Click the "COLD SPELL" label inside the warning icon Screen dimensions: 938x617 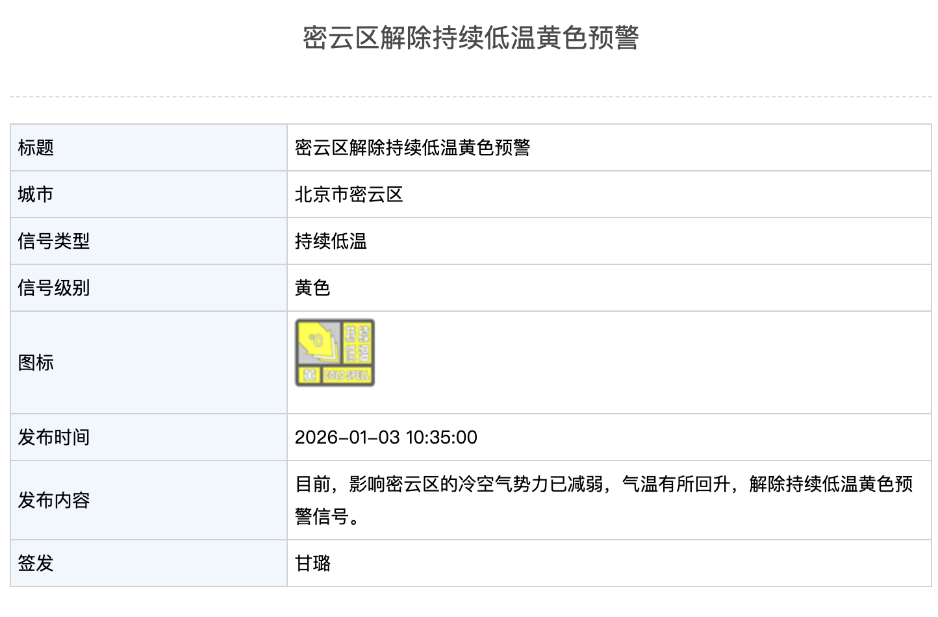coord(347,375)
